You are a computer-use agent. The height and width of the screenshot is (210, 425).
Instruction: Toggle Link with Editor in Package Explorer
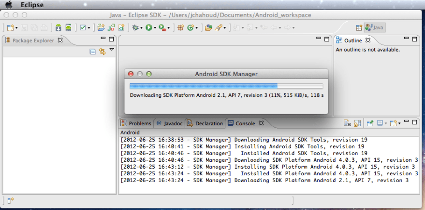tap(102, 52)
